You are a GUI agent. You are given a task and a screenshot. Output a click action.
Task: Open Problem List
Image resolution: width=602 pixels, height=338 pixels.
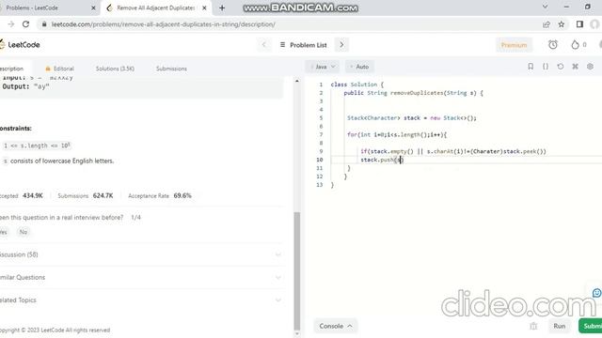pyautogui.click(x=303, y=45)
